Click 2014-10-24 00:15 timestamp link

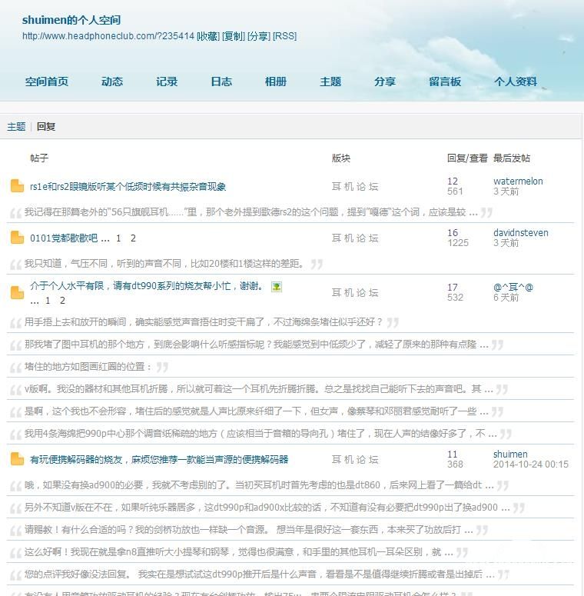(x=531, y=464)
